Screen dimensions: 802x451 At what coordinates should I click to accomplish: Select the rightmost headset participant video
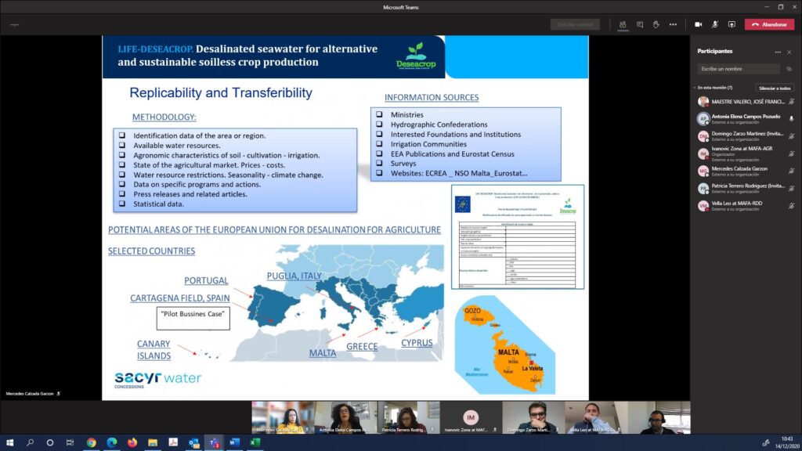click(659, 417)
